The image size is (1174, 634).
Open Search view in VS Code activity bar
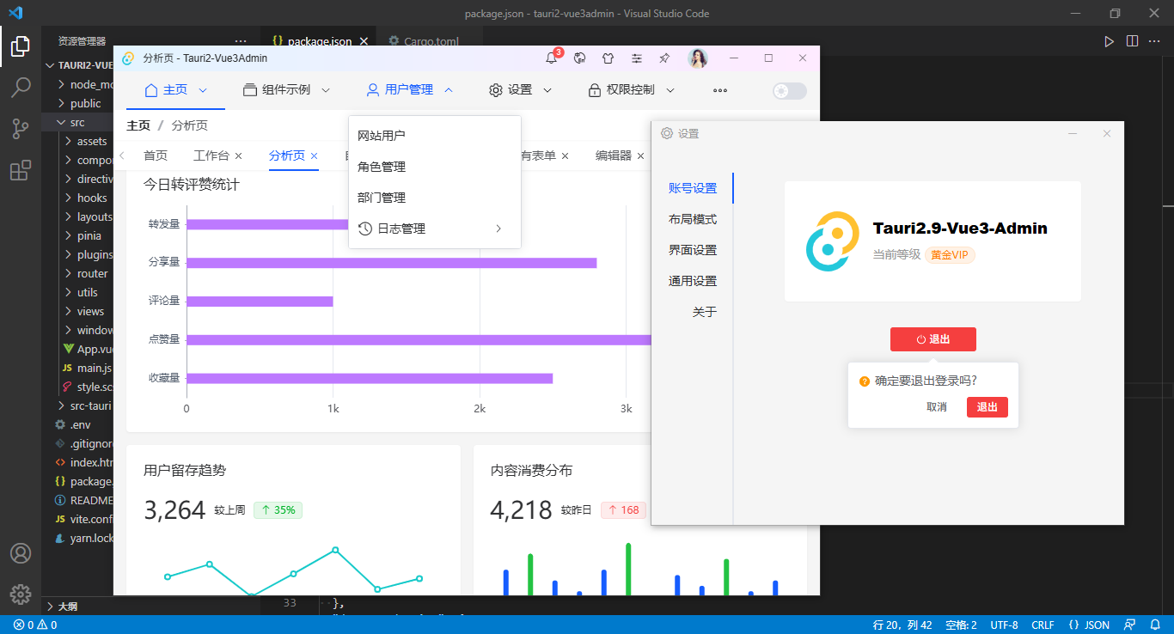[21, 86]
